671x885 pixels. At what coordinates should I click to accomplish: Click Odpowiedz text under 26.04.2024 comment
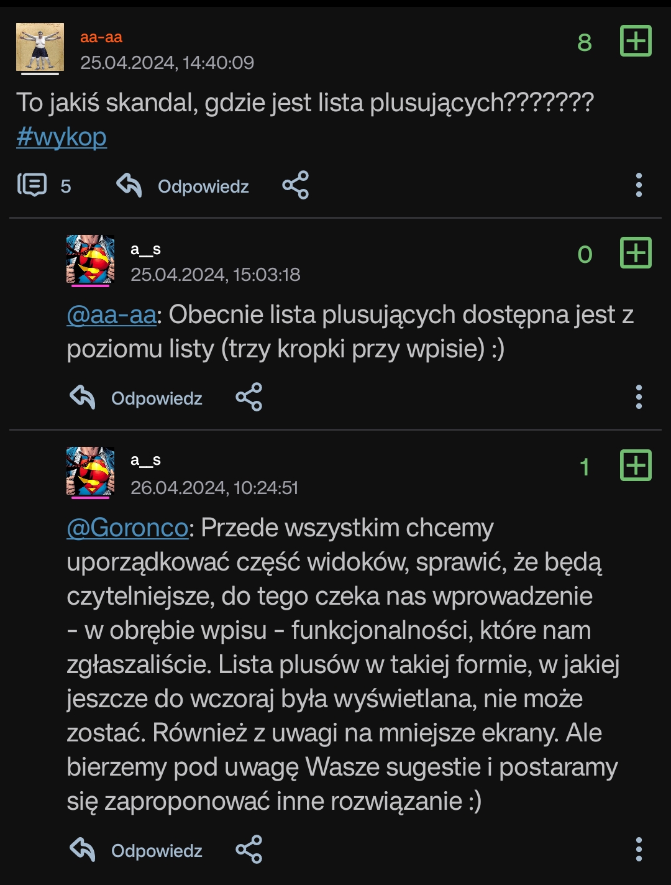coord(157,851)
